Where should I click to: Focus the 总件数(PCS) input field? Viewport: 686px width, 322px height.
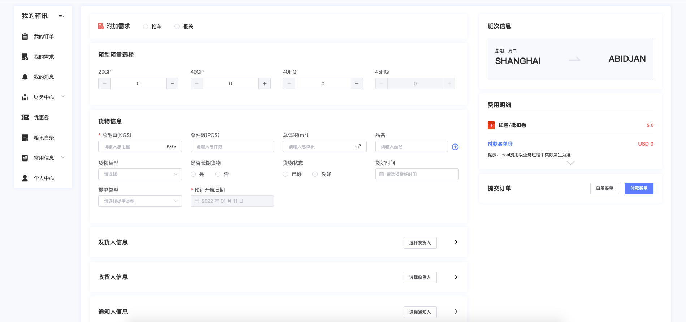point(232,146)
